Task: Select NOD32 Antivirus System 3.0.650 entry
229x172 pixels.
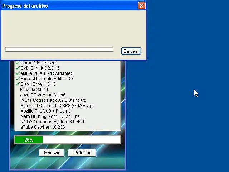Action: click(x=52, y=122)
